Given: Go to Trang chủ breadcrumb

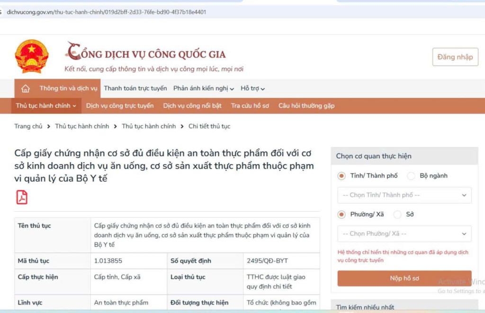Looking at the screenshot, I should (28, 126).
